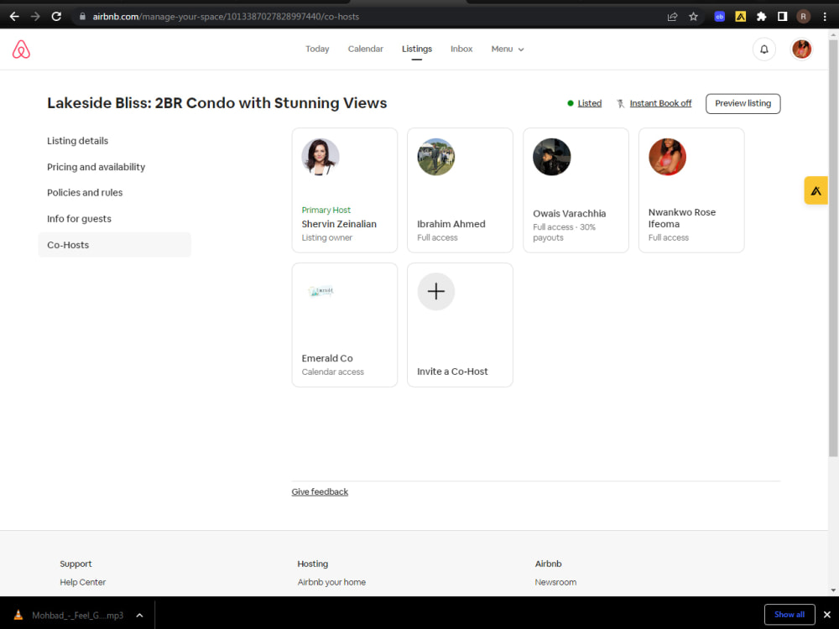Click the Airbnb logo
The height and width of the screenshot is (629, 839).
[22, 49]
